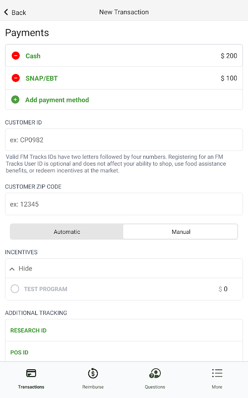The height and width of the screenshot is (398, 248).
Task: Expand the POS ID tracking row
Action: click(x=124, y=352)
